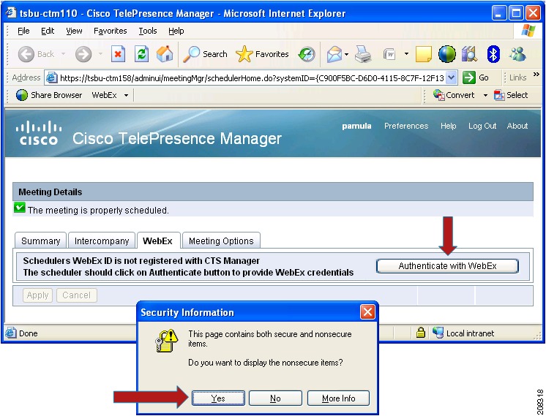Click the pamula username in the header
The width and height of the screenshot is (546, 416).
coord(356,126)
